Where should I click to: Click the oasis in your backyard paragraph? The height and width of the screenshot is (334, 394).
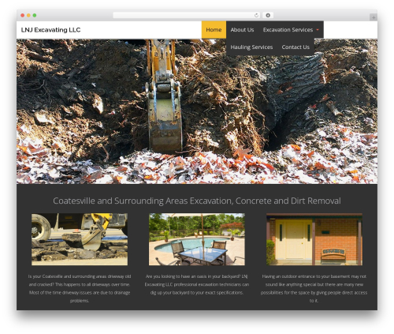click(x=197, y=284)
